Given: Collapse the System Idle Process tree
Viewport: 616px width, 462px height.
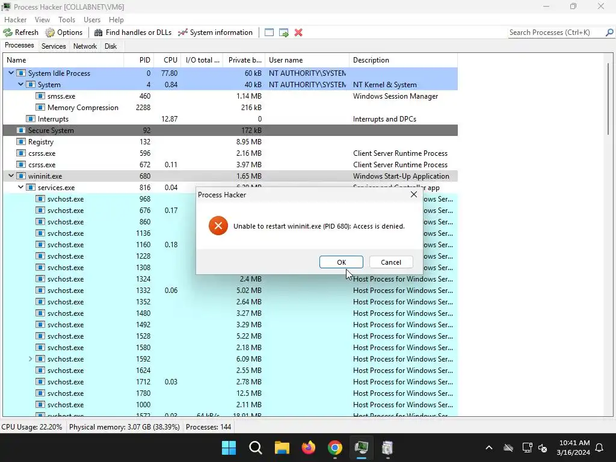Looking at the screenshot, I should (x=11, y=73).
